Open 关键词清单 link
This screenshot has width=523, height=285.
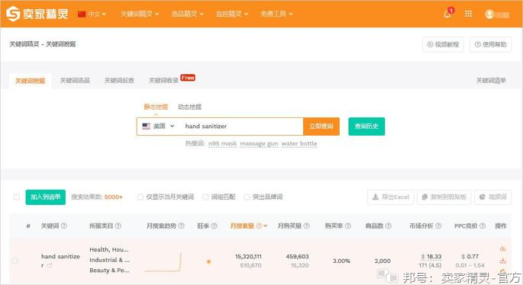coord(491,81)
